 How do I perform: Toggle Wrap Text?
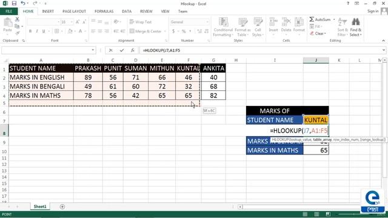140,22
